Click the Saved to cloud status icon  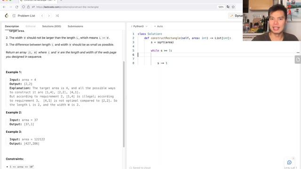click(x=131, y=168)
